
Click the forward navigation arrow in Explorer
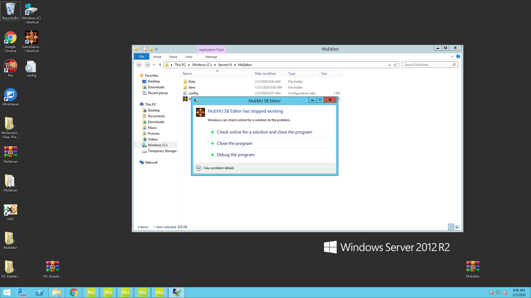click(x=147, y=65)
